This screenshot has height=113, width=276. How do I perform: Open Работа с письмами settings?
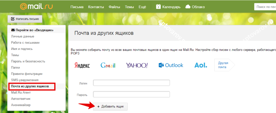click(x=25, y=43)
